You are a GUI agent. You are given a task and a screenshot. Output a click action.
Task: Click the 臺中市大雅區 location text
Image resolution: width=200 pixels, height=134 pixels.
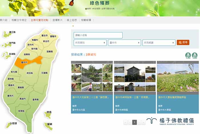pyautogui.click(x=165, y=110)
